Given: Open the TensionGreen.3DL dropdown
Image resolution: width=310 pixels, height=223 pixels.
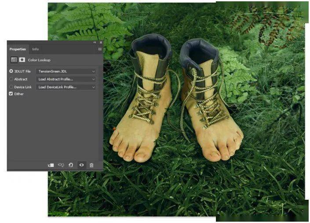Looking at the screenshot, I should [66, 71].
